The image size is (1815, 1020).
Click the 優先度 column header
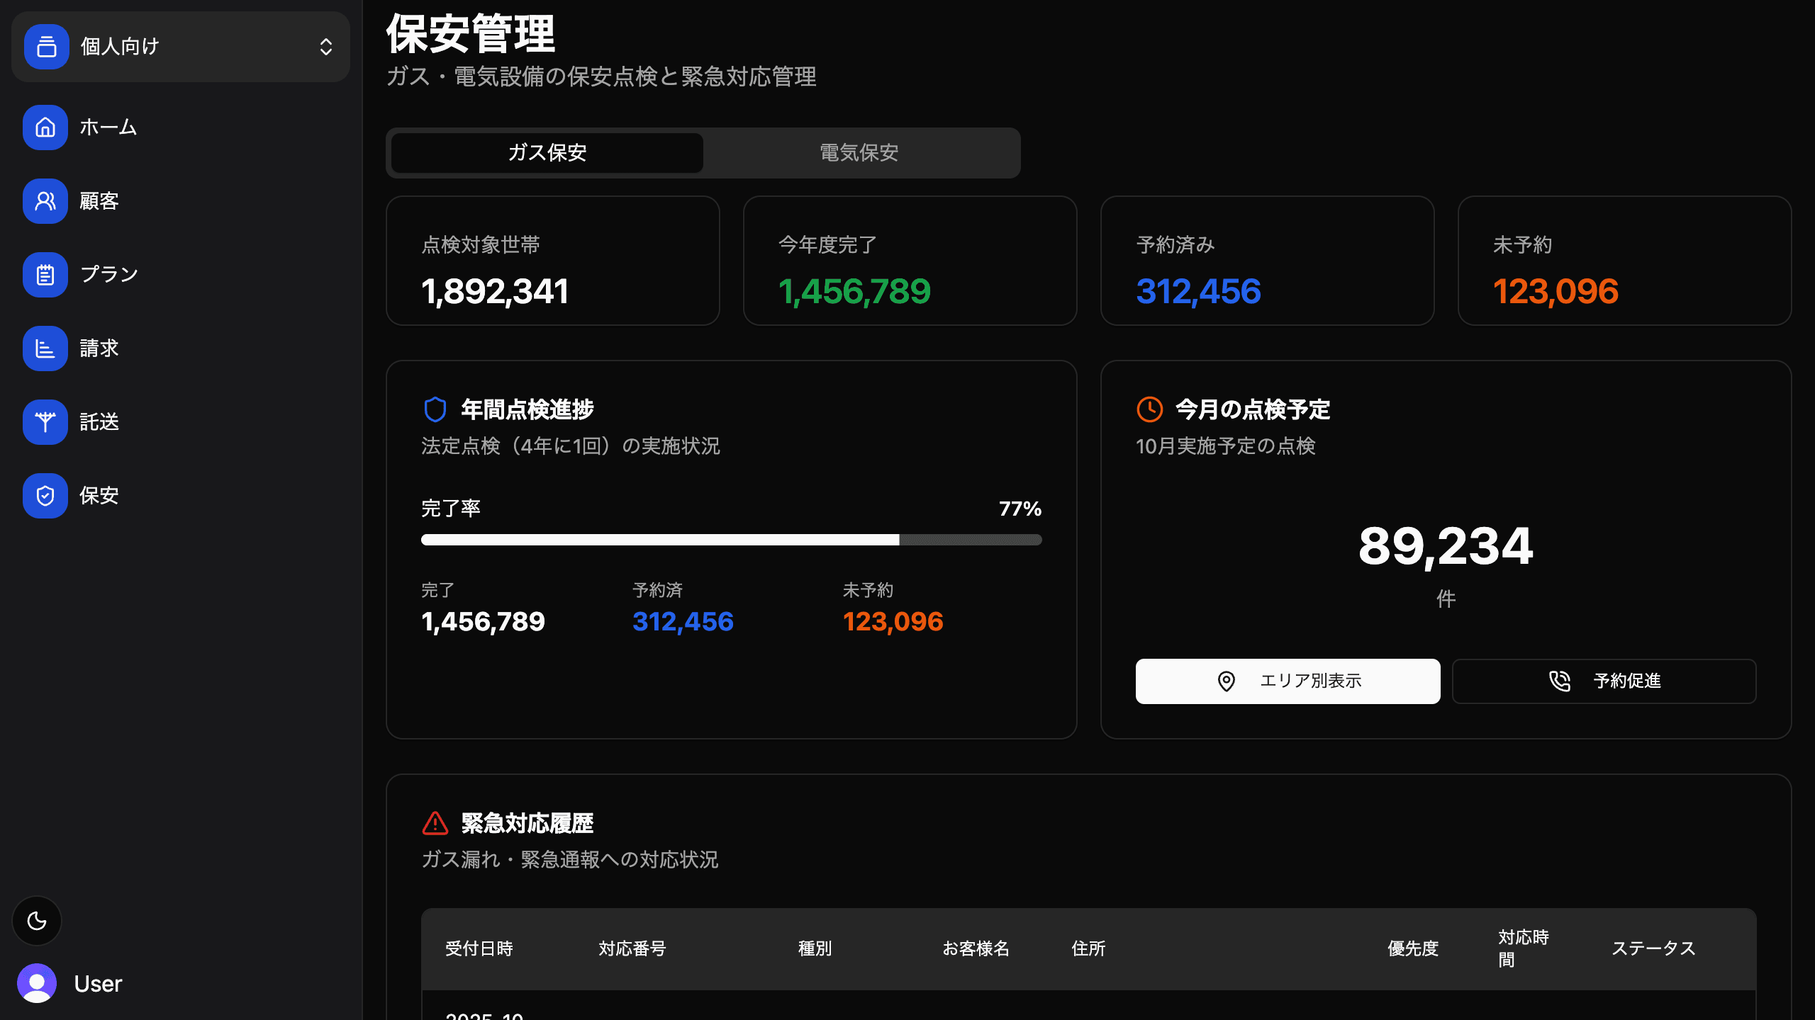pyautogui.click(x=1413, y=948)
